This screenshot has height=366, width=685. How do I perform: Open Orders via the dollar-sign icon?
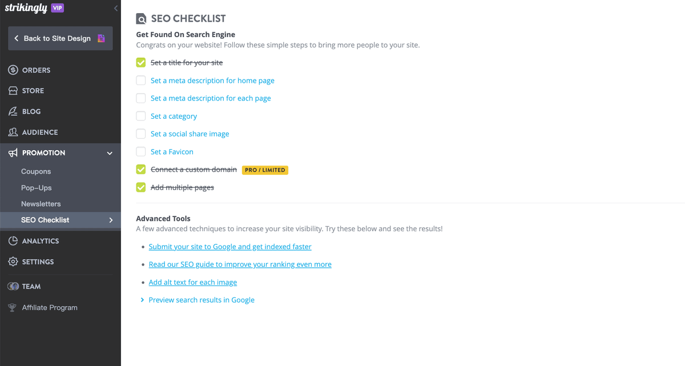(x=13, y=70)
